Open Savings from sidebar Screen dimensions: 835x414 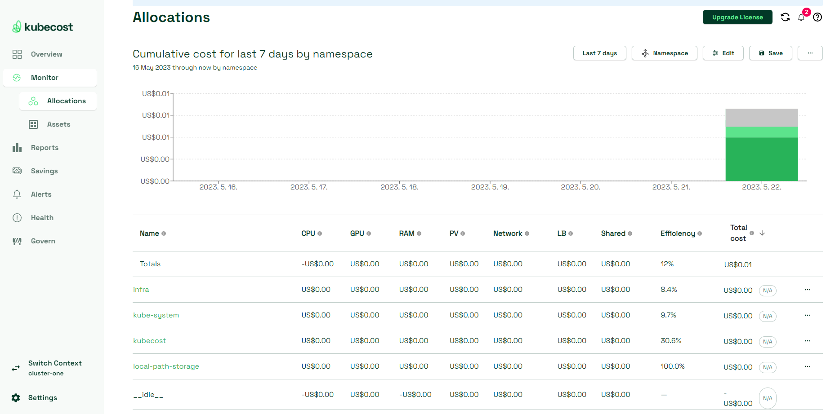coord(44,171)
